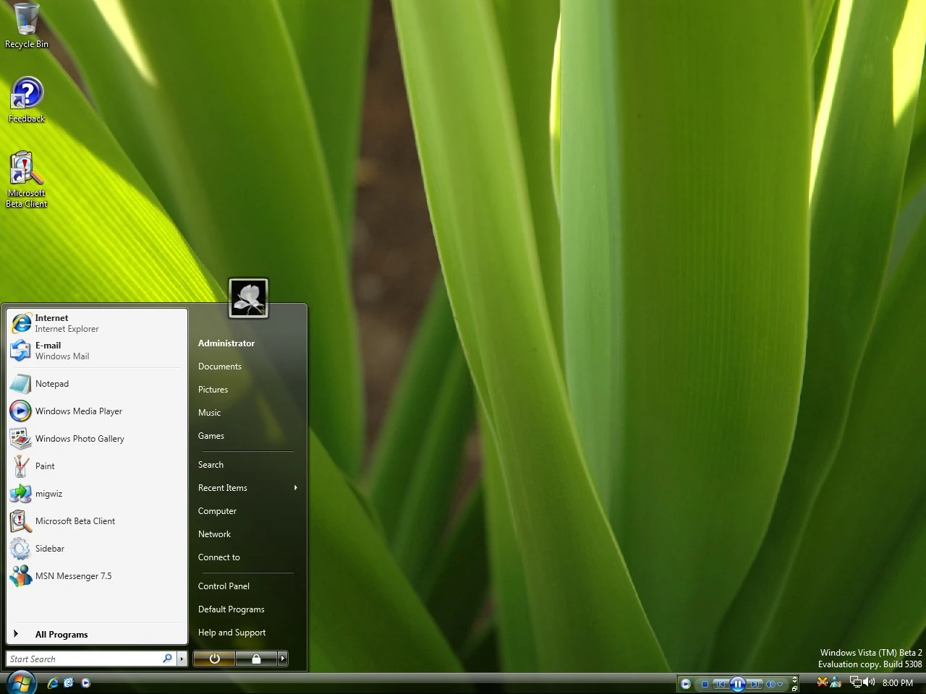Select the Feedback desktop shortcut

(x=27, y=100)
